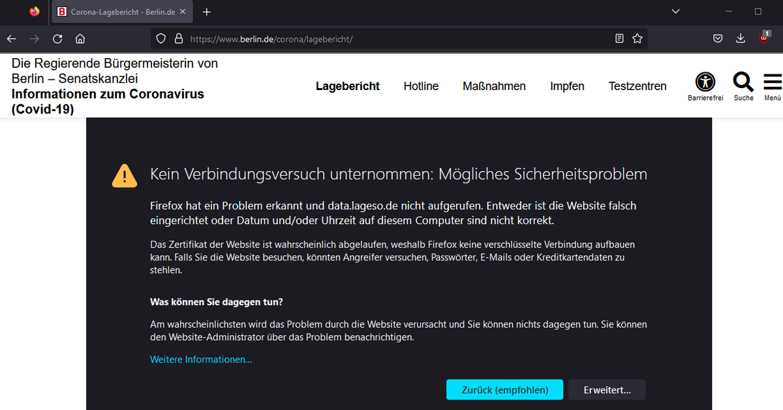Viewport: 783px width, 410px height.
Task: Open the Hotline navigation item
Action: pyautogui.click(x=421, y=86)
